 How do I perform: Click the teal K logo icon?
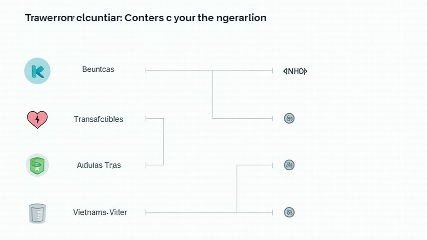point(38,71)
